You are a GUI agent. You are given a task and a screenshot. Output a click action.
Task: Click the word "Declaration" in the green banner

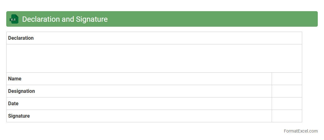[41, 19]
